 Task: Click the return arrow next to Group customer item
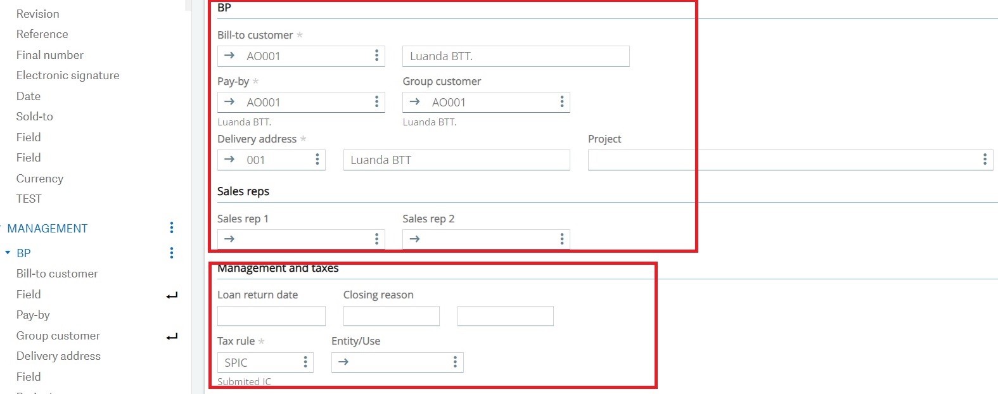pos(172,336)
